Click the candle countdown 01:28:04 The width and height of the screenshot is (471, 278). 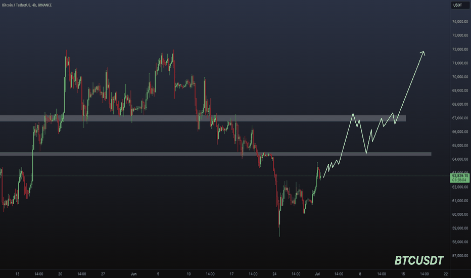[x=460, y=180]
